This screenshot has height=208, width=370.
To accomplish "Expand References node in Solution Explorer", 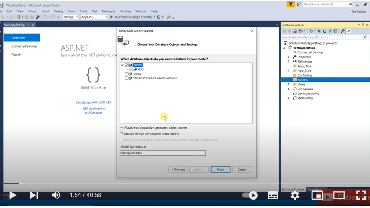I will (288, 62).
